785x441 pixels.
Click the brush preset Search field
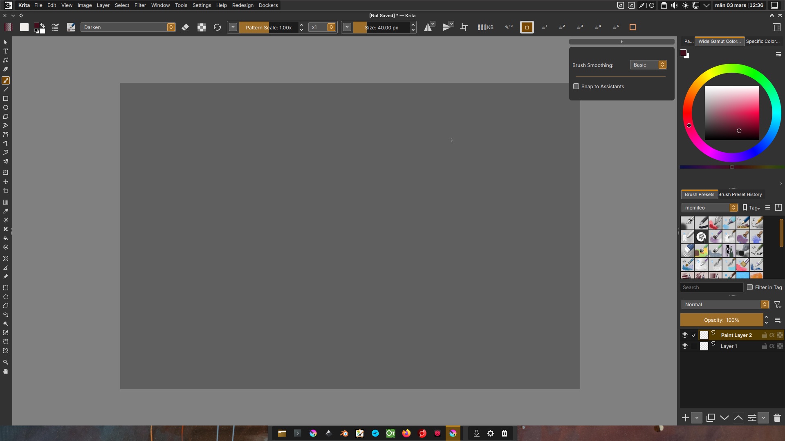(711, 287)
